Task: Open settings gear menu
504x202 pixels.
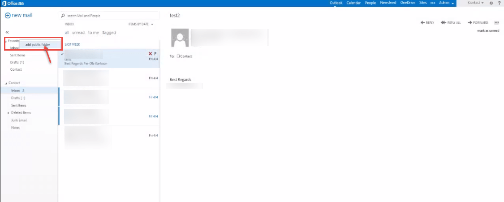Action: 491,3
